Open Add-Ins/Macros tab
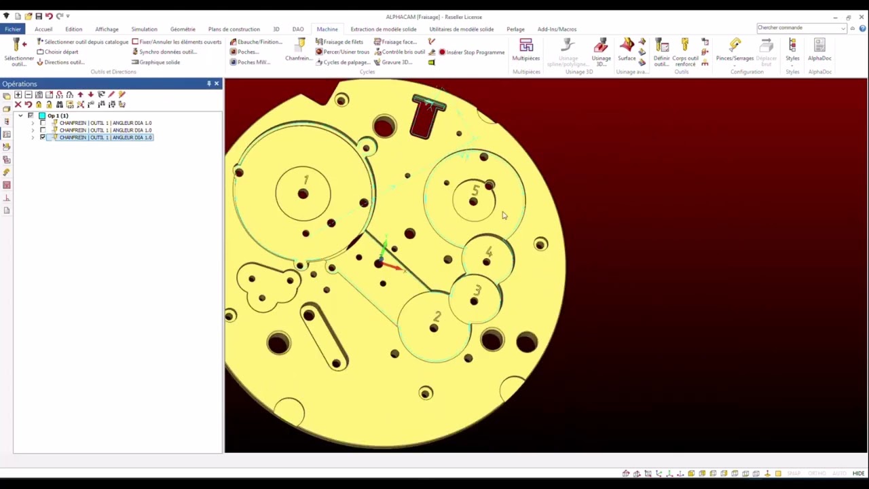 pyautogui.click(x=557, y=29)
